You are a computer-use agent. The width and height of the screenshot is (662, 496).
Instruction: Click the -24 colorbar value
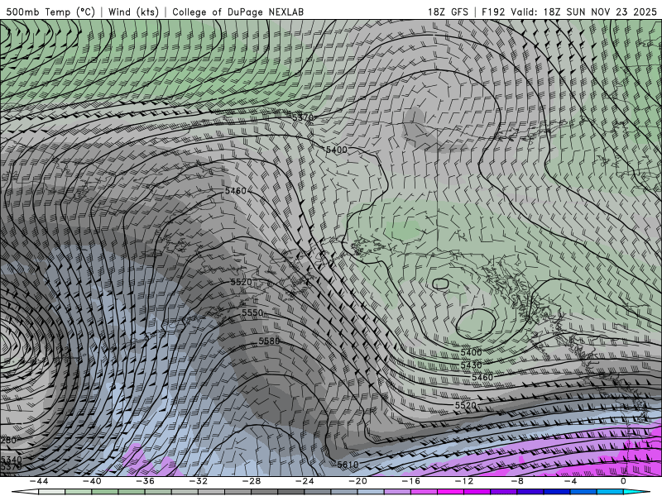(305, 481)
